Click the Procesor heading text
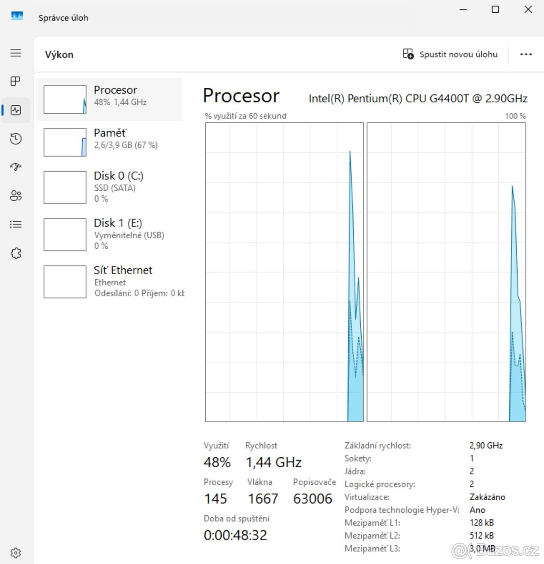Image resolution: width=544 pixels, height=564 pixels. 241,96
